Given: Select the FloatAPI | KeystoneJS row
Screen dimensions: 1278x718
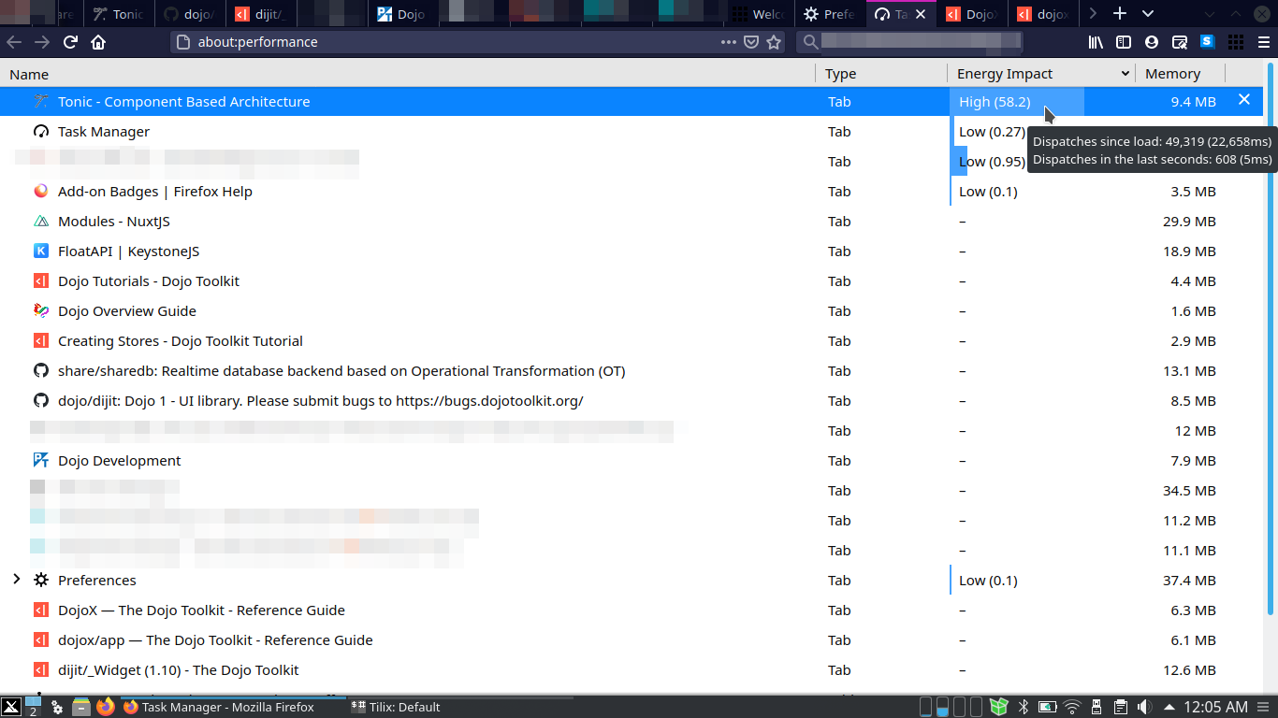Looking at the screenshot, I should 632,251.
